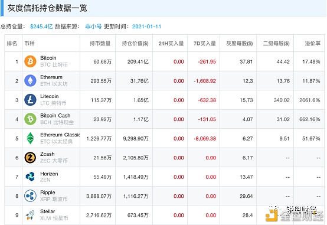Select Zcash holding value 2,105.80万

(136, 158)
